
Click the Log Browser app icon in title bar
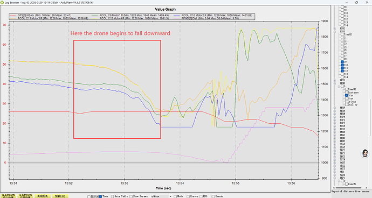(x=2, y=2)
